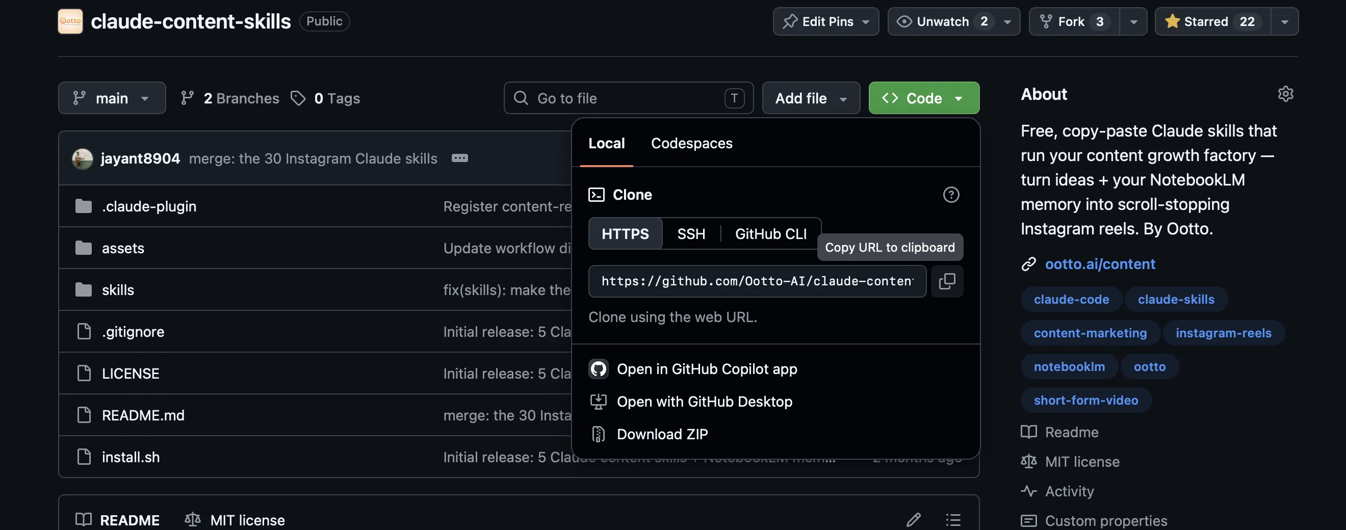Open the merge commit message link
This screenshot has width=1346, height=530.
(313, 158)
